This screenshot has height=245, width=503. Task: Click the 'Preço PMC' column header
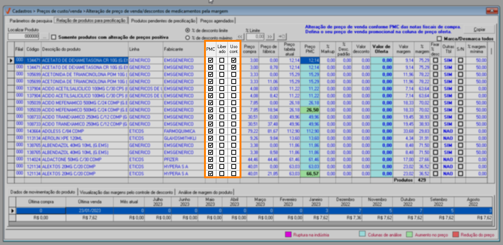(x=310, y=49)
